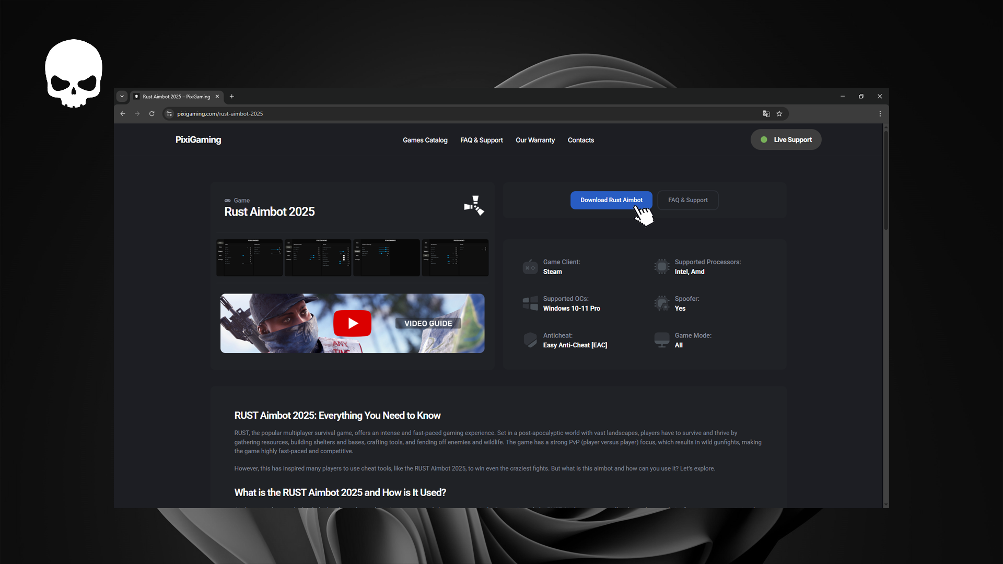Click the blue Download Rust Aimbot button
The image size is (1003, 564).
click(x=611, y=201)
